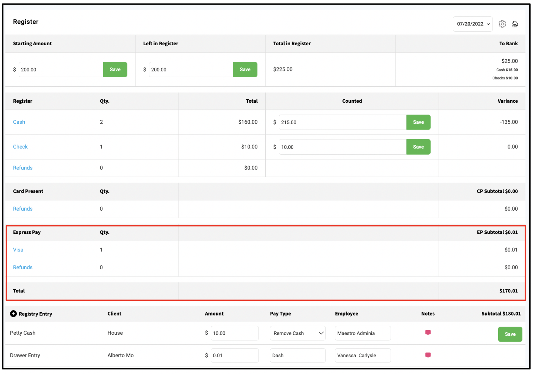Open the Drawer Entry notes icon
Screen dimensions: 533x374
[428, 355]
